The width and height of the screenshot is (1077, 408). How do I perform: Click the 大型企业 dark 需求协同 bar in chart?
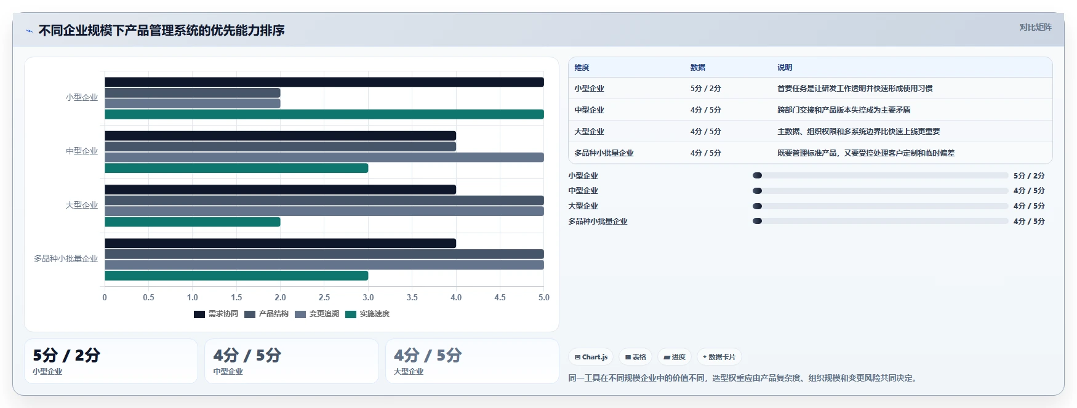(280, 190)
